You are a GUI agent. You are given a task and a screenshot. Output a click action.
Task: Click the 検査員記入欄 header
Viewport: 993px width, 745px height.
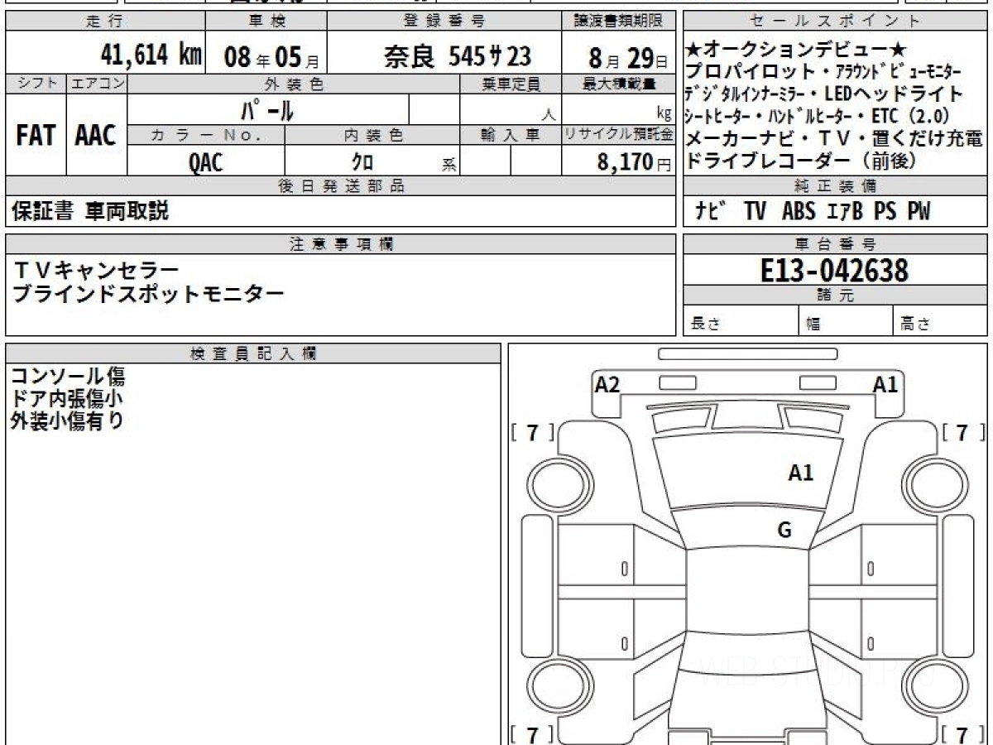pyautogui.click(x=253, y=353)
